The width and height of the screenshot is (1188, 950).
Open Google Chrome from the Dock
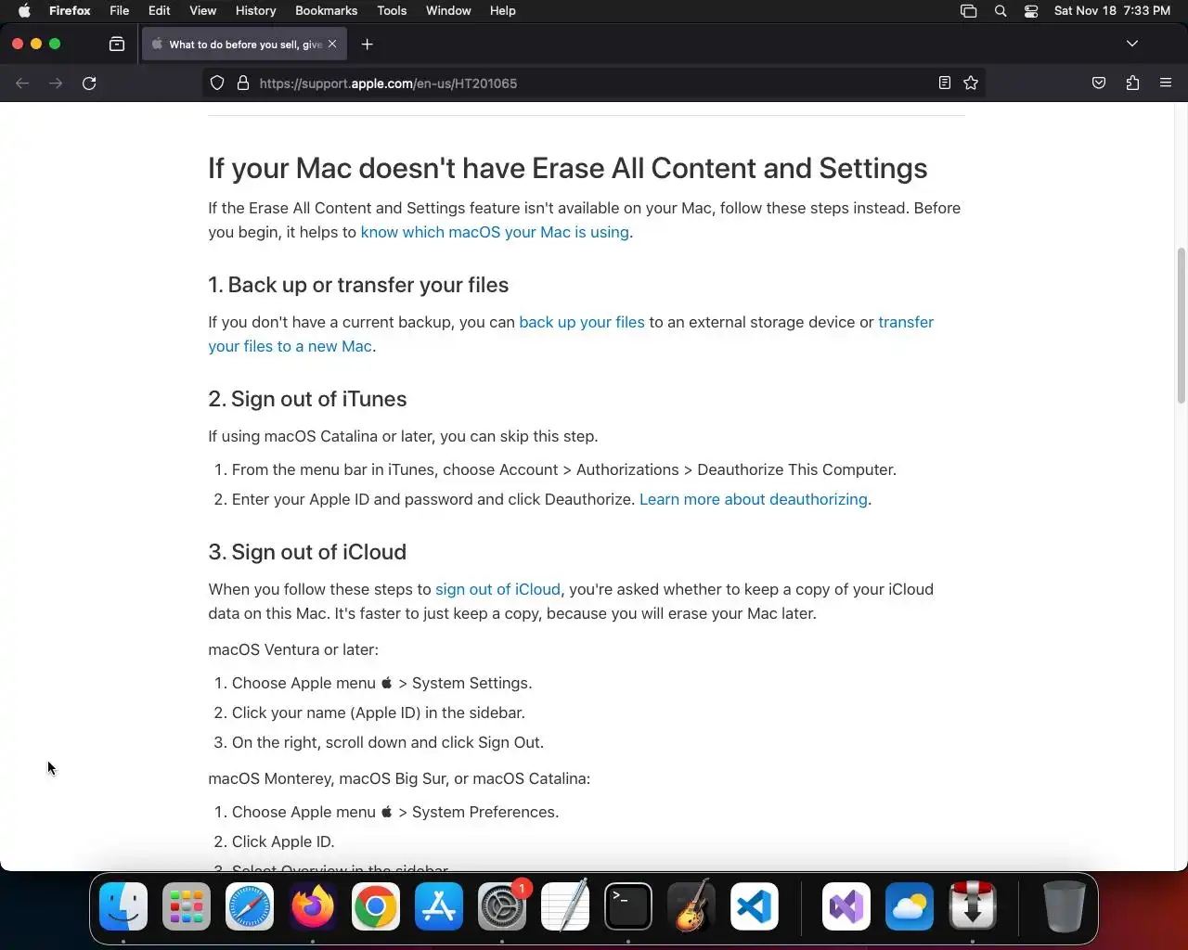click(376, 906)
